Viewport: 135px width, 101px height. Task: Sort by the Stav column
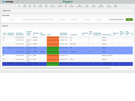49,35
